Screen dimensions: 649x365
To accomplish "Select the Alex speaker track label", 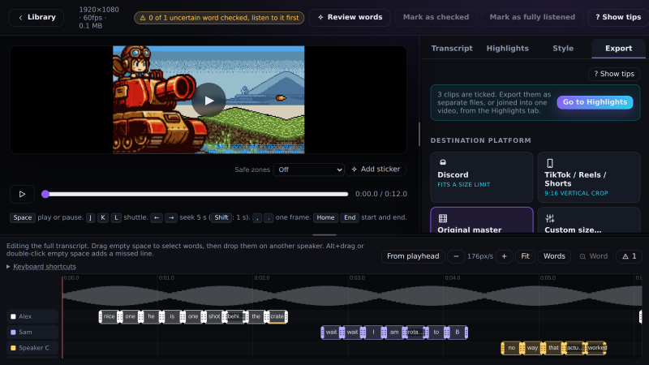I will point(32,316).
